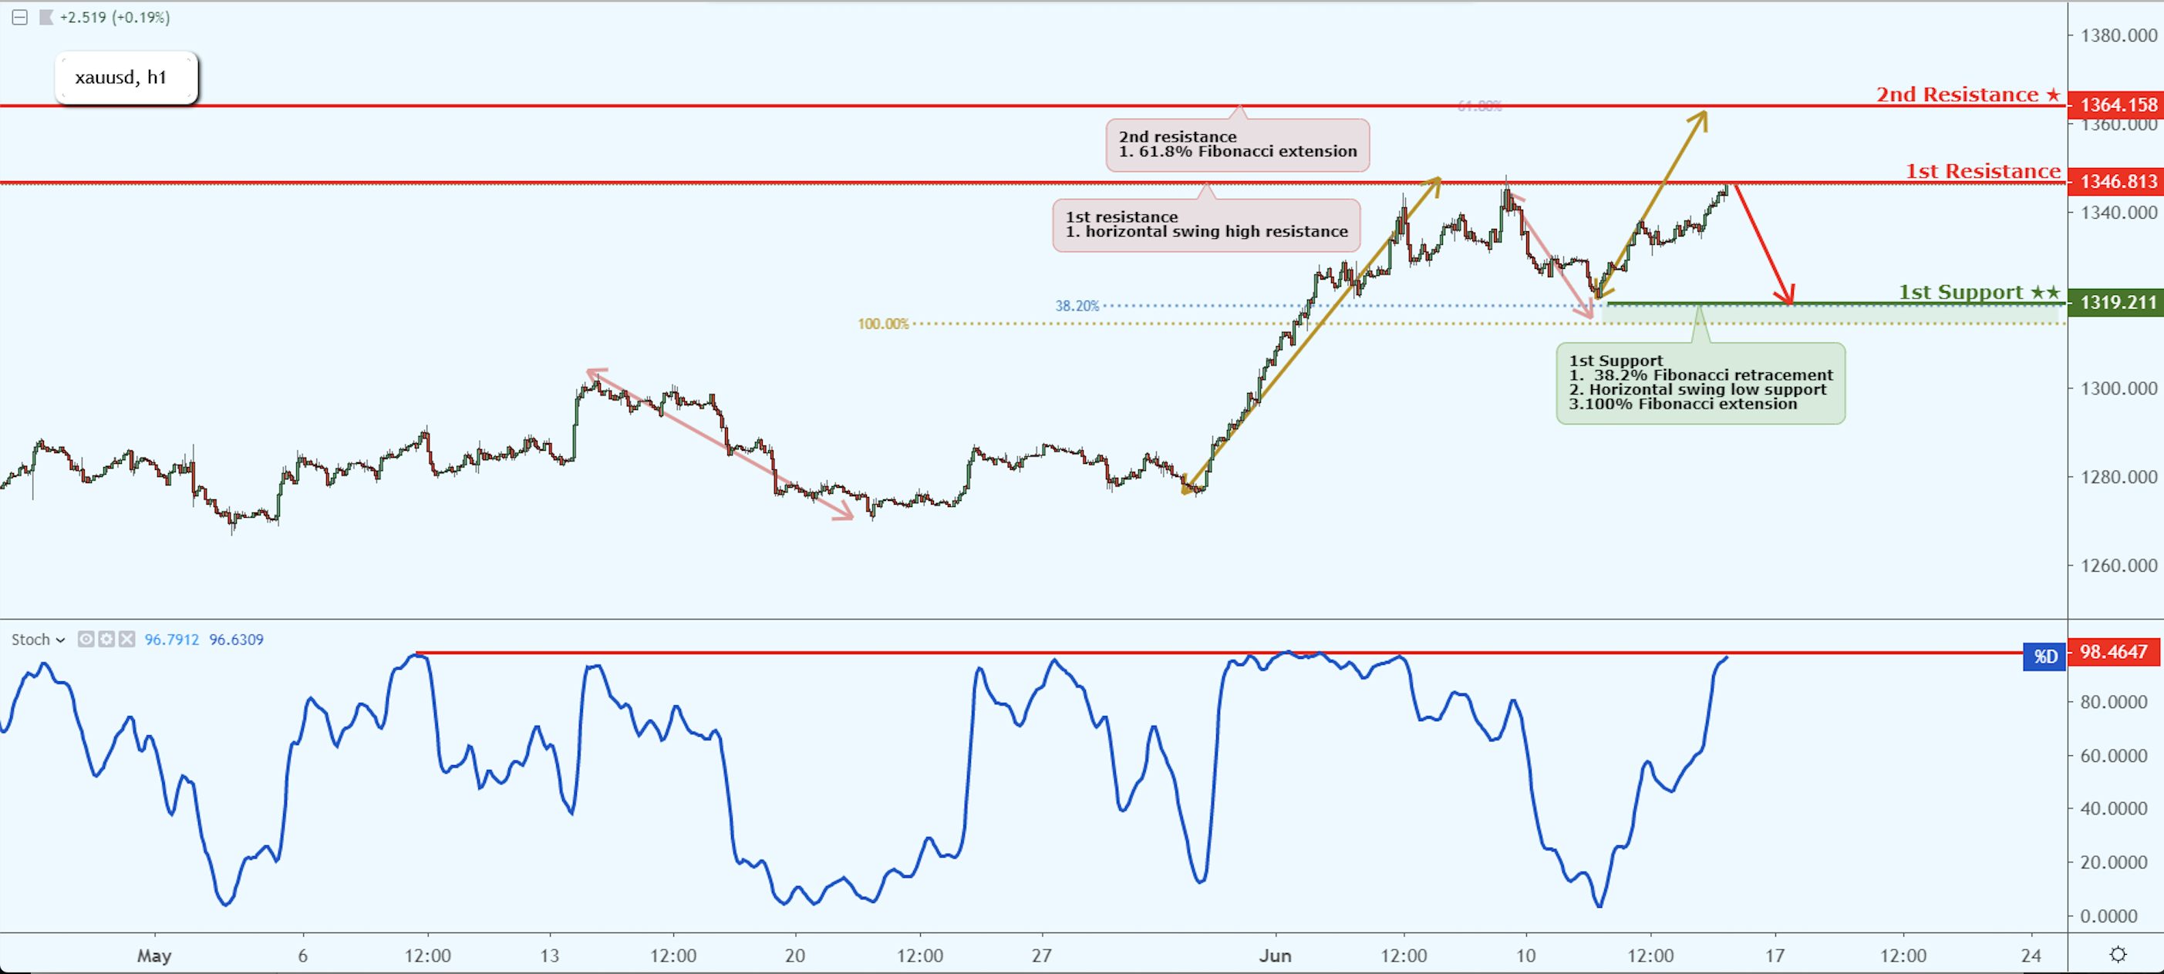
Task: Click the grey flag icon beside price change
Action: pyautogui.click(x=46, y=17)
